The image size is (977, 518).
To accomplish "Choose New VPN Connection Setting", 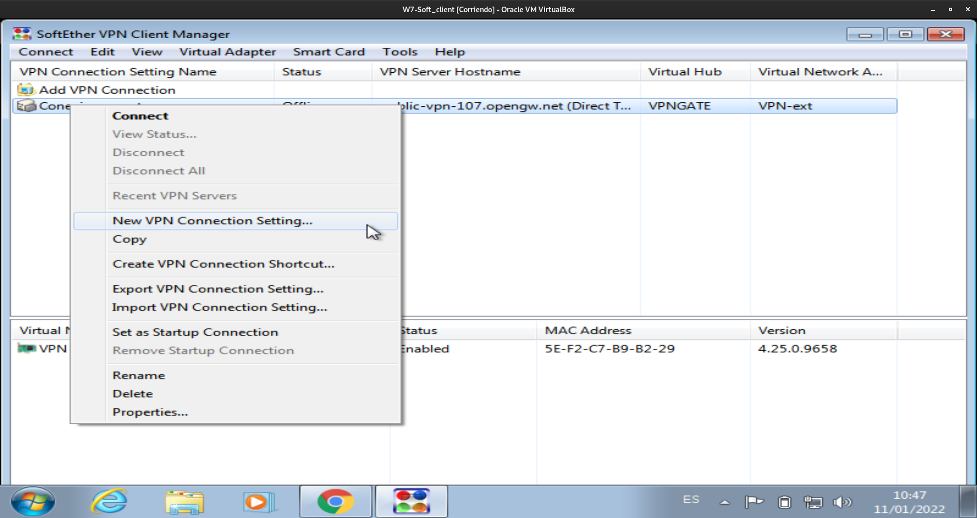I will point(212,221).
